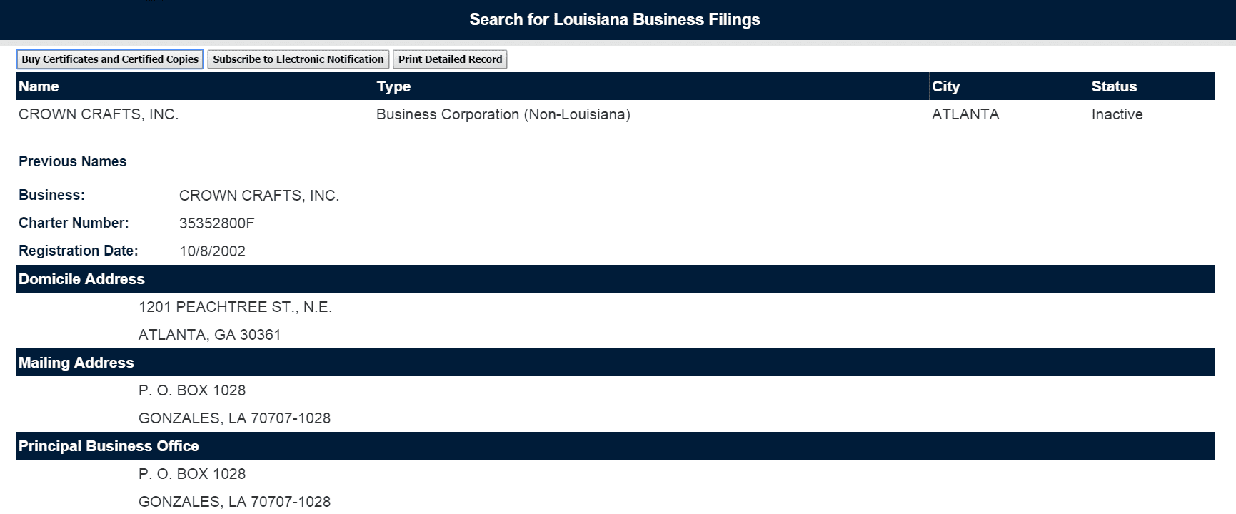The height and width of the screenshot is (514, 1236).
Task: Click ATLANTA, GA 30361 address line
Action: [x=209, y=335]
